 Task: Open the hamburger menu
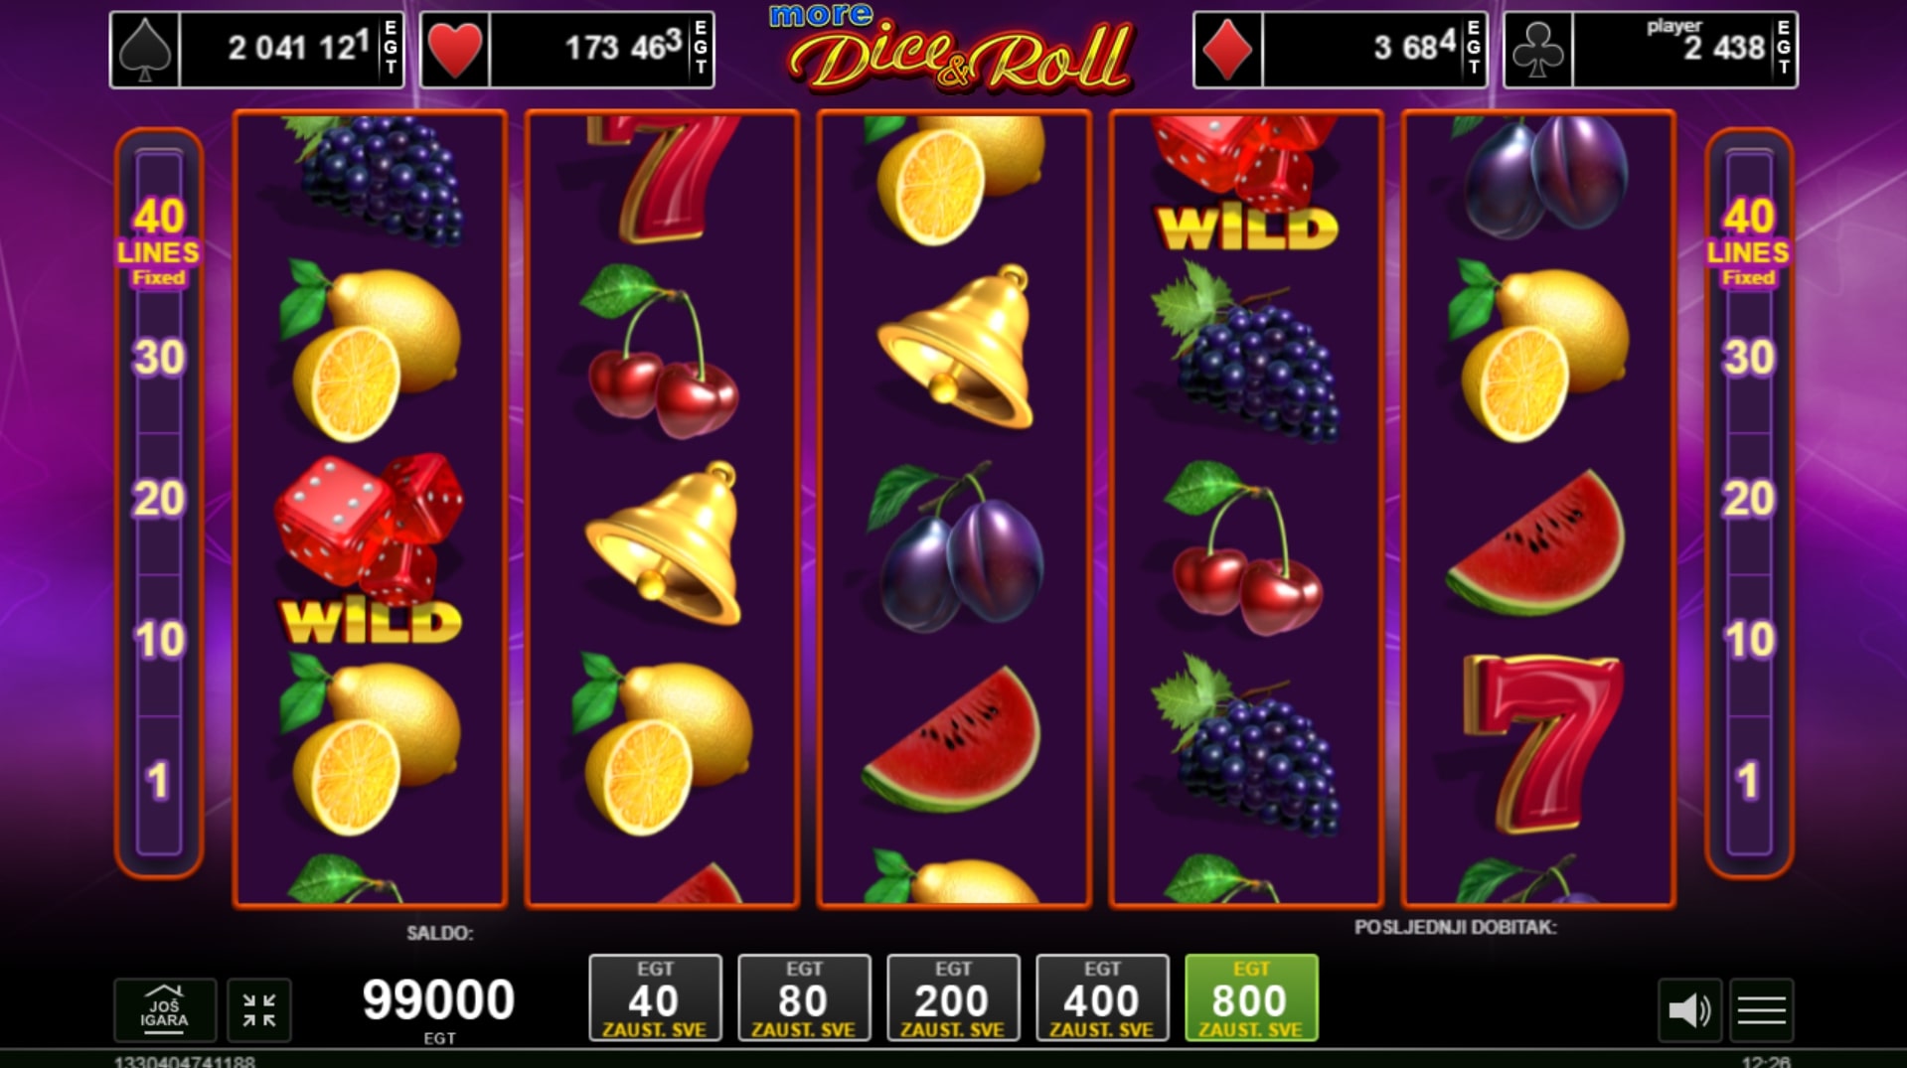pos(1762,1010)
